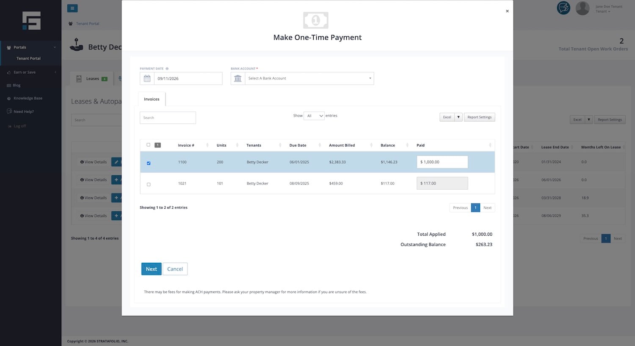The width and height of the screenshot is (635, 346).
Task: Click the user avatar in header
Action: pyautogui.click(x=583, y=8)
